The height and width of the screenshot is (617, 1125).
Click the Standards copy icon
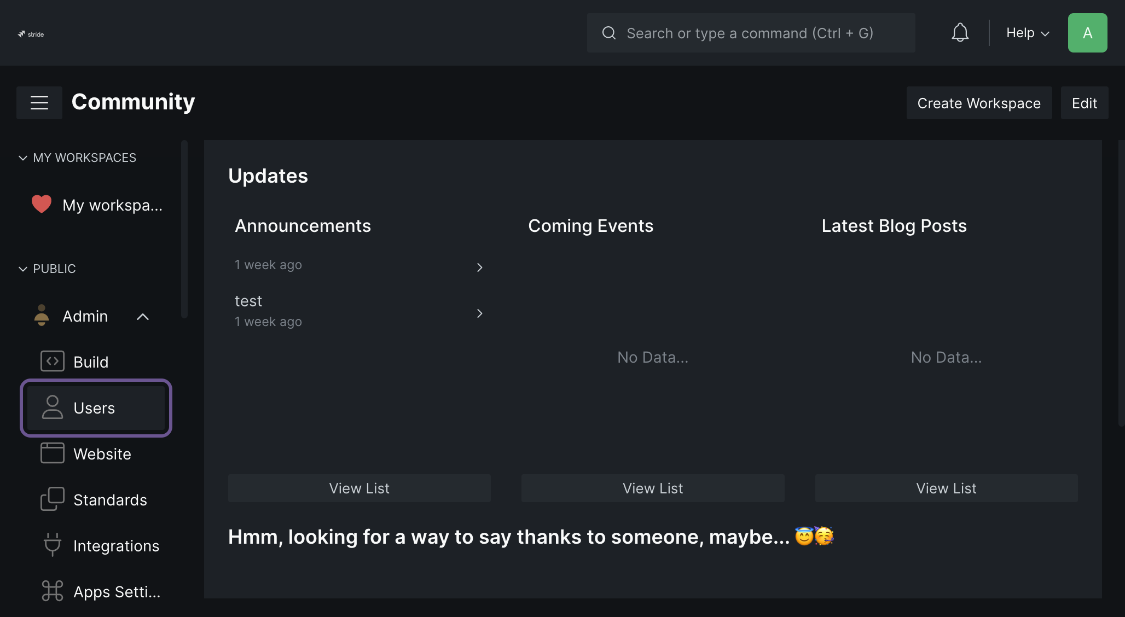[53, 499]
